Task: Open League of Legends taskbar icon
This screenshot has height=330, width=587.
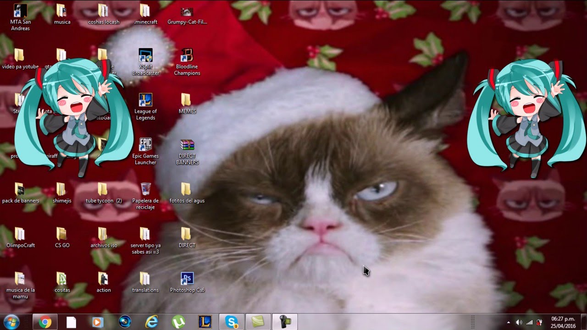Action: [205, 322]
